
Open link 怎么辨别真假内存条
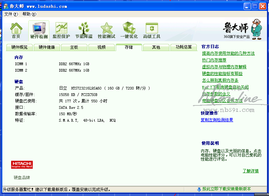[220, 80]
